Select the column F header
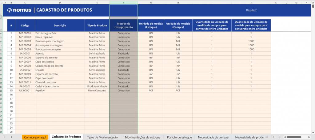This screenshot has width=315, height=140. click(123, 2)
